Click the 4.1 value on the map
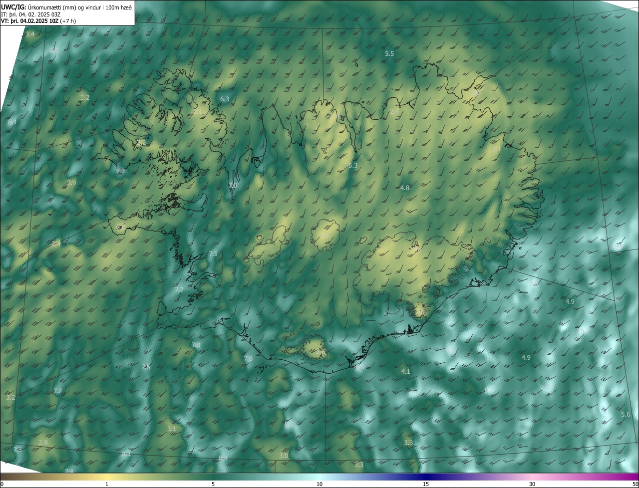The image size is (639, 488). pyautogui.click(x=405, y=371)
